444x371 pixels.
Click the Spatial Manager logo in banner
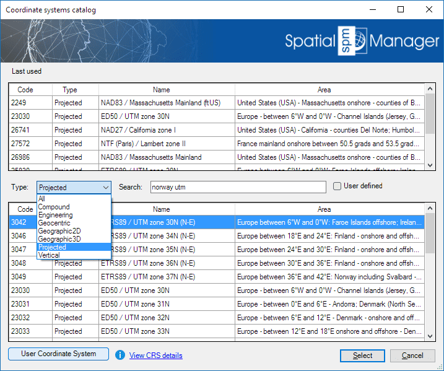tap(362, 41)
